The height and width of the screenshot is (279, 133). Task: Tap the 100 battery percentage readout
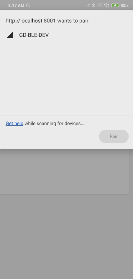tap(124, 6)
